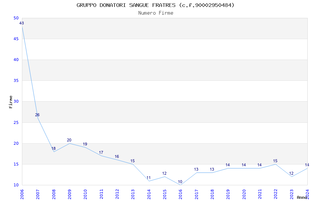
Task: Click the year label 2010
Action: (85, 194)
